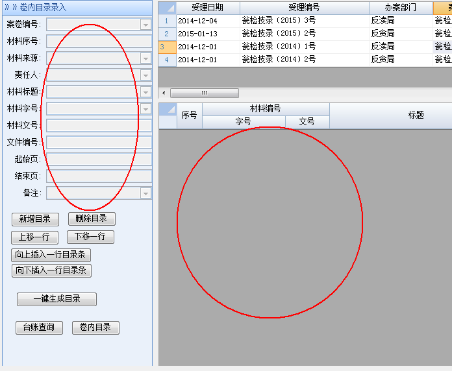The width and height of the screenshot is (452, 371).
Task: Click the 上移一行 button
Action: [x=34, y=237]
